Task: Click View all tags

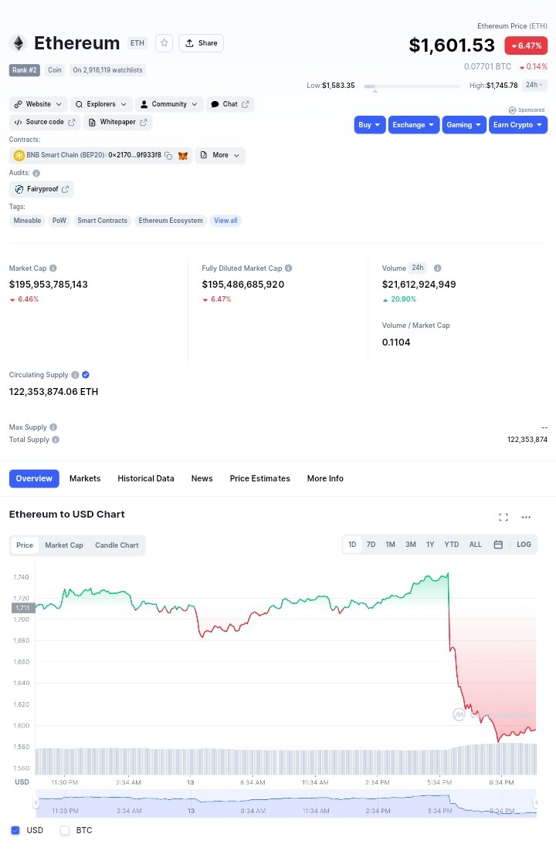Action: click(x=225, y=221)
